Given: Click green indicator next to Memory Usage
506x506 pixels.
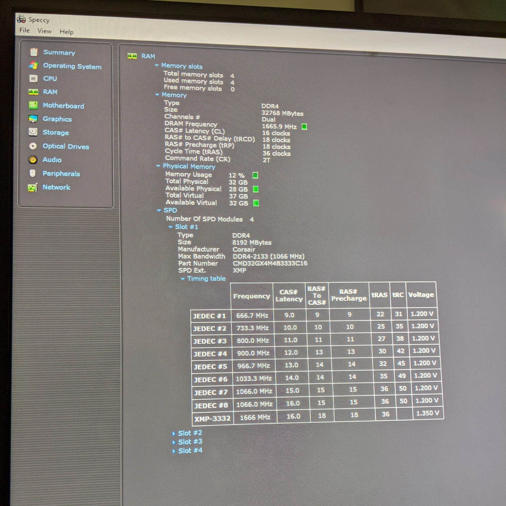Looking at the screenshot, I should click(255, 175).
